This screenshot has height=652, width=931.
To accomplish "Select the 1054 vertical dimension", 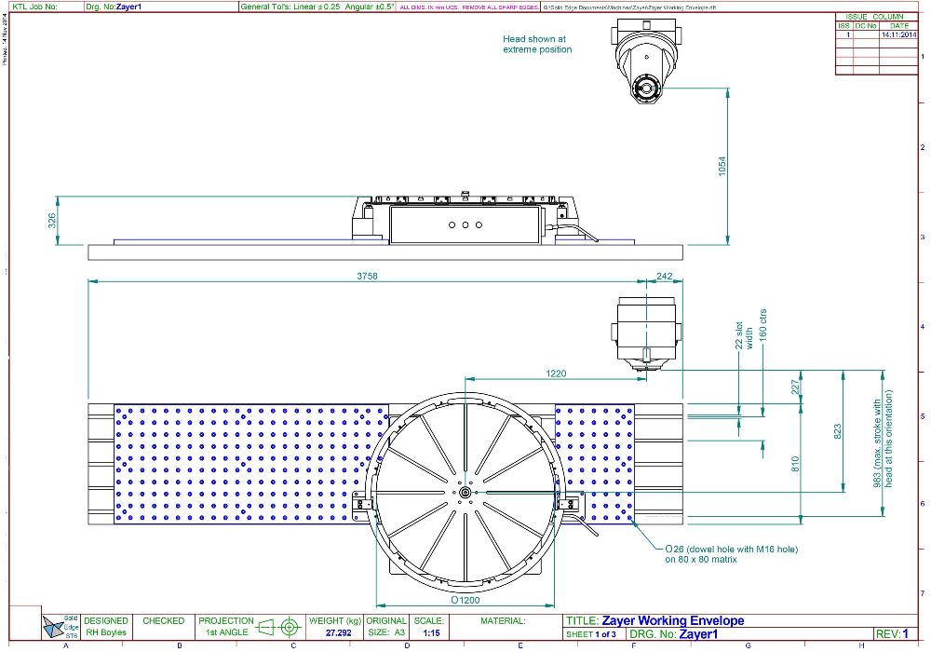I will click(x=722, y=168).
